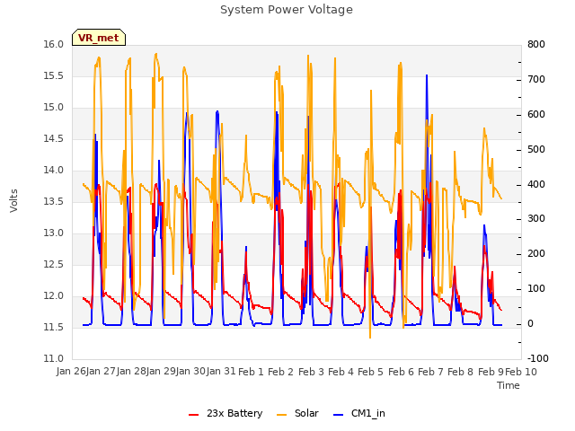Select the Jan 31 x-axis tick label
575x431 pixels.
point(221,372)
